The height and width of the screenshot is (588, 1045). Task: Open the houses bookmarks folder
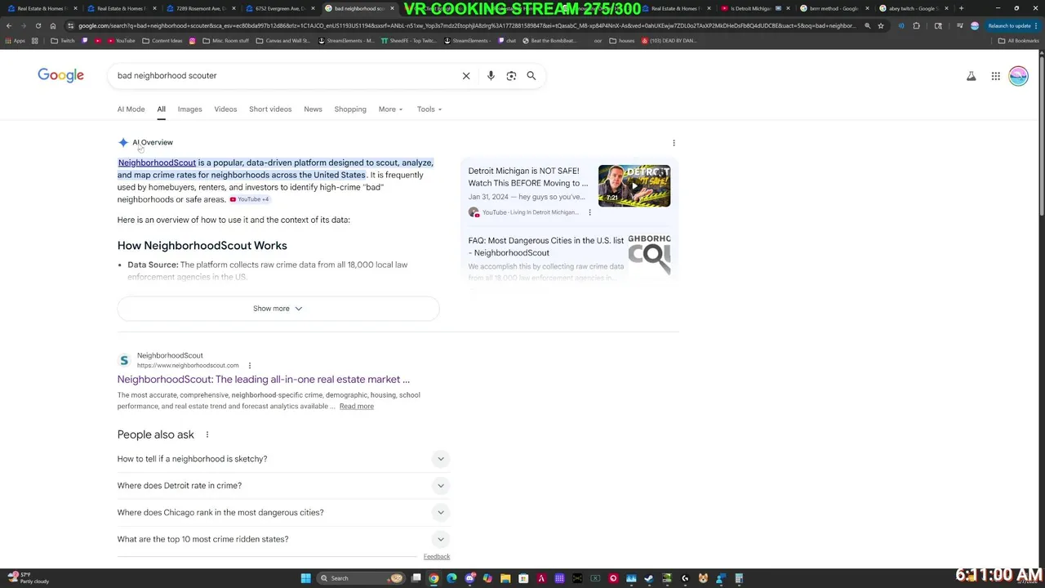(x=622, y=41)
